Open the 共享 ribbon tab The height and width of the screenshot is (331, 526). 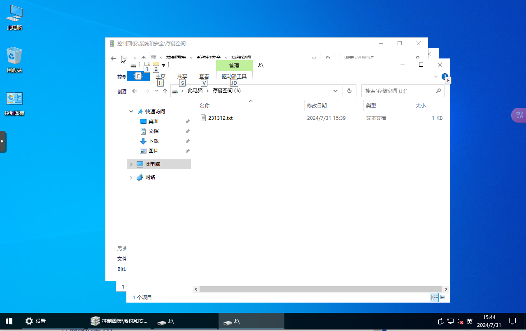182,77
